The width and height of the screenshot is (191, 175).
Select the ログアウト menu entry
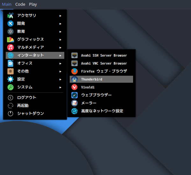click(x=35, y=98)
